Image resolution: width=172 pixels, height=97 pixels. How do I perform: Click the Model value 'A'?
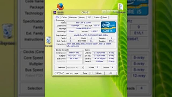point(91,38)
